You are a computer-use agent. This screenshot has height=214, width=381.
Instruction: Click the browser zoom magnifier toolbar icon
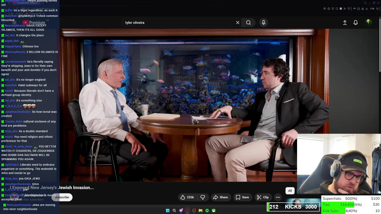[325, 9]
